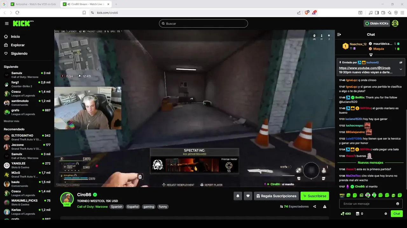Expand followed list with Mostrar más
The width and height of the screenshot is (407, 228).
tap(11, 121)
